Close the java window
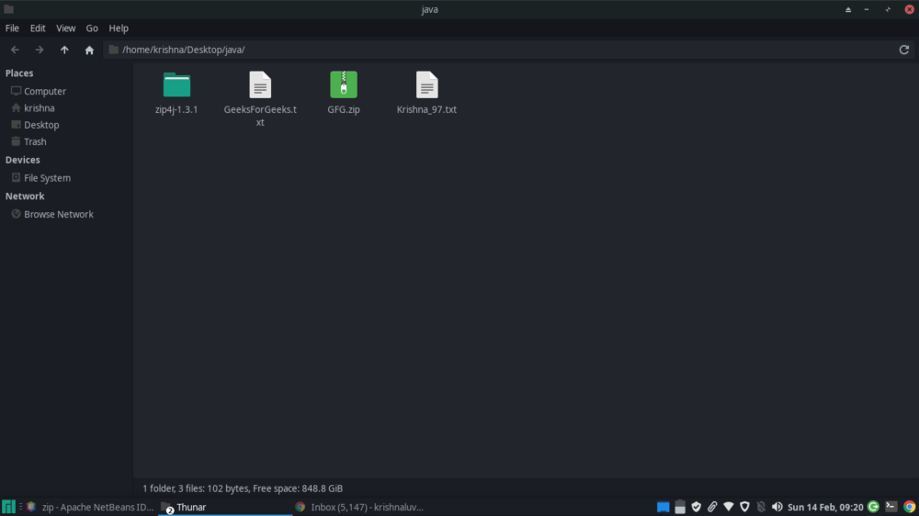This screenshot has height=516, width=919. tap(909, 9)
